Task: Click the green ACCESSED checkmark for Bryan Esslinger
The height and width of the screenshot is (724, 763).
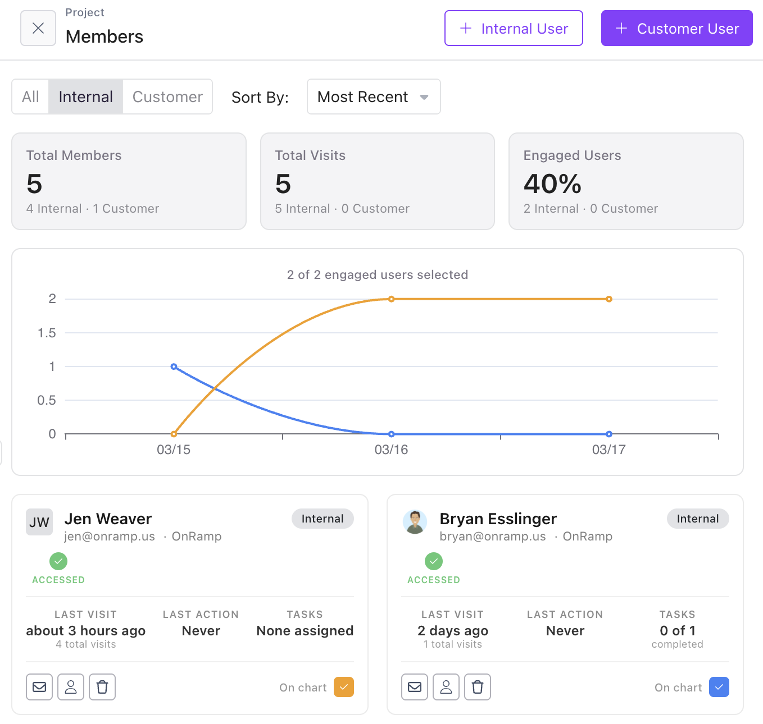Action: [434, 560]
